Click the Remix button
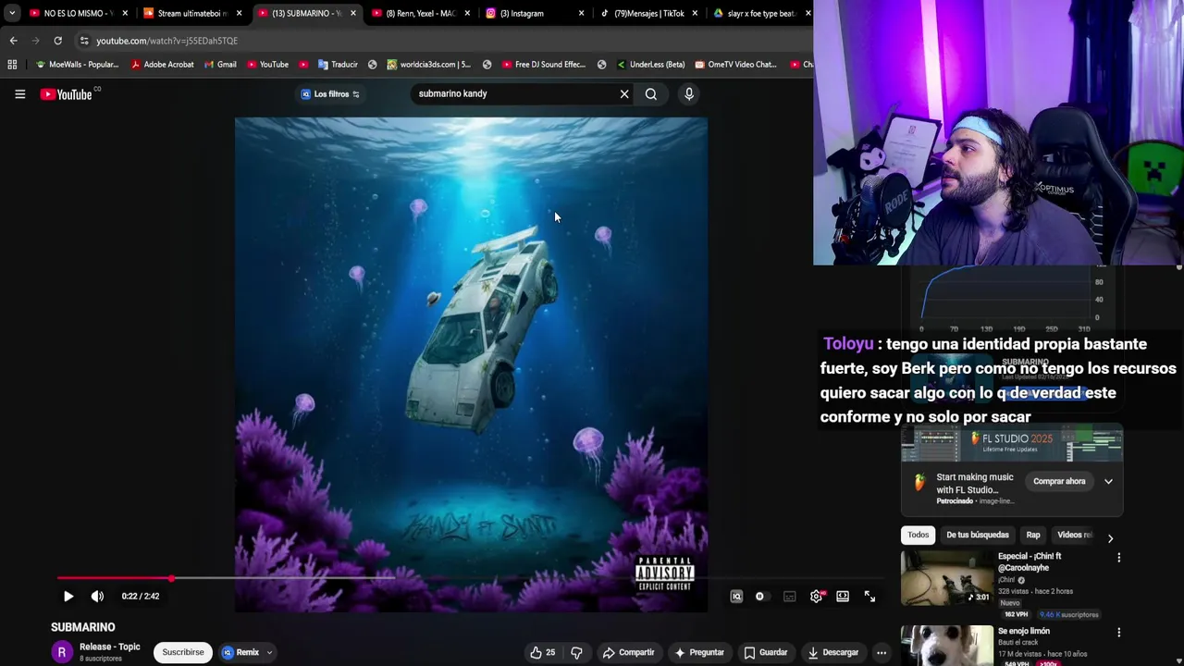 tap(240, 652)
